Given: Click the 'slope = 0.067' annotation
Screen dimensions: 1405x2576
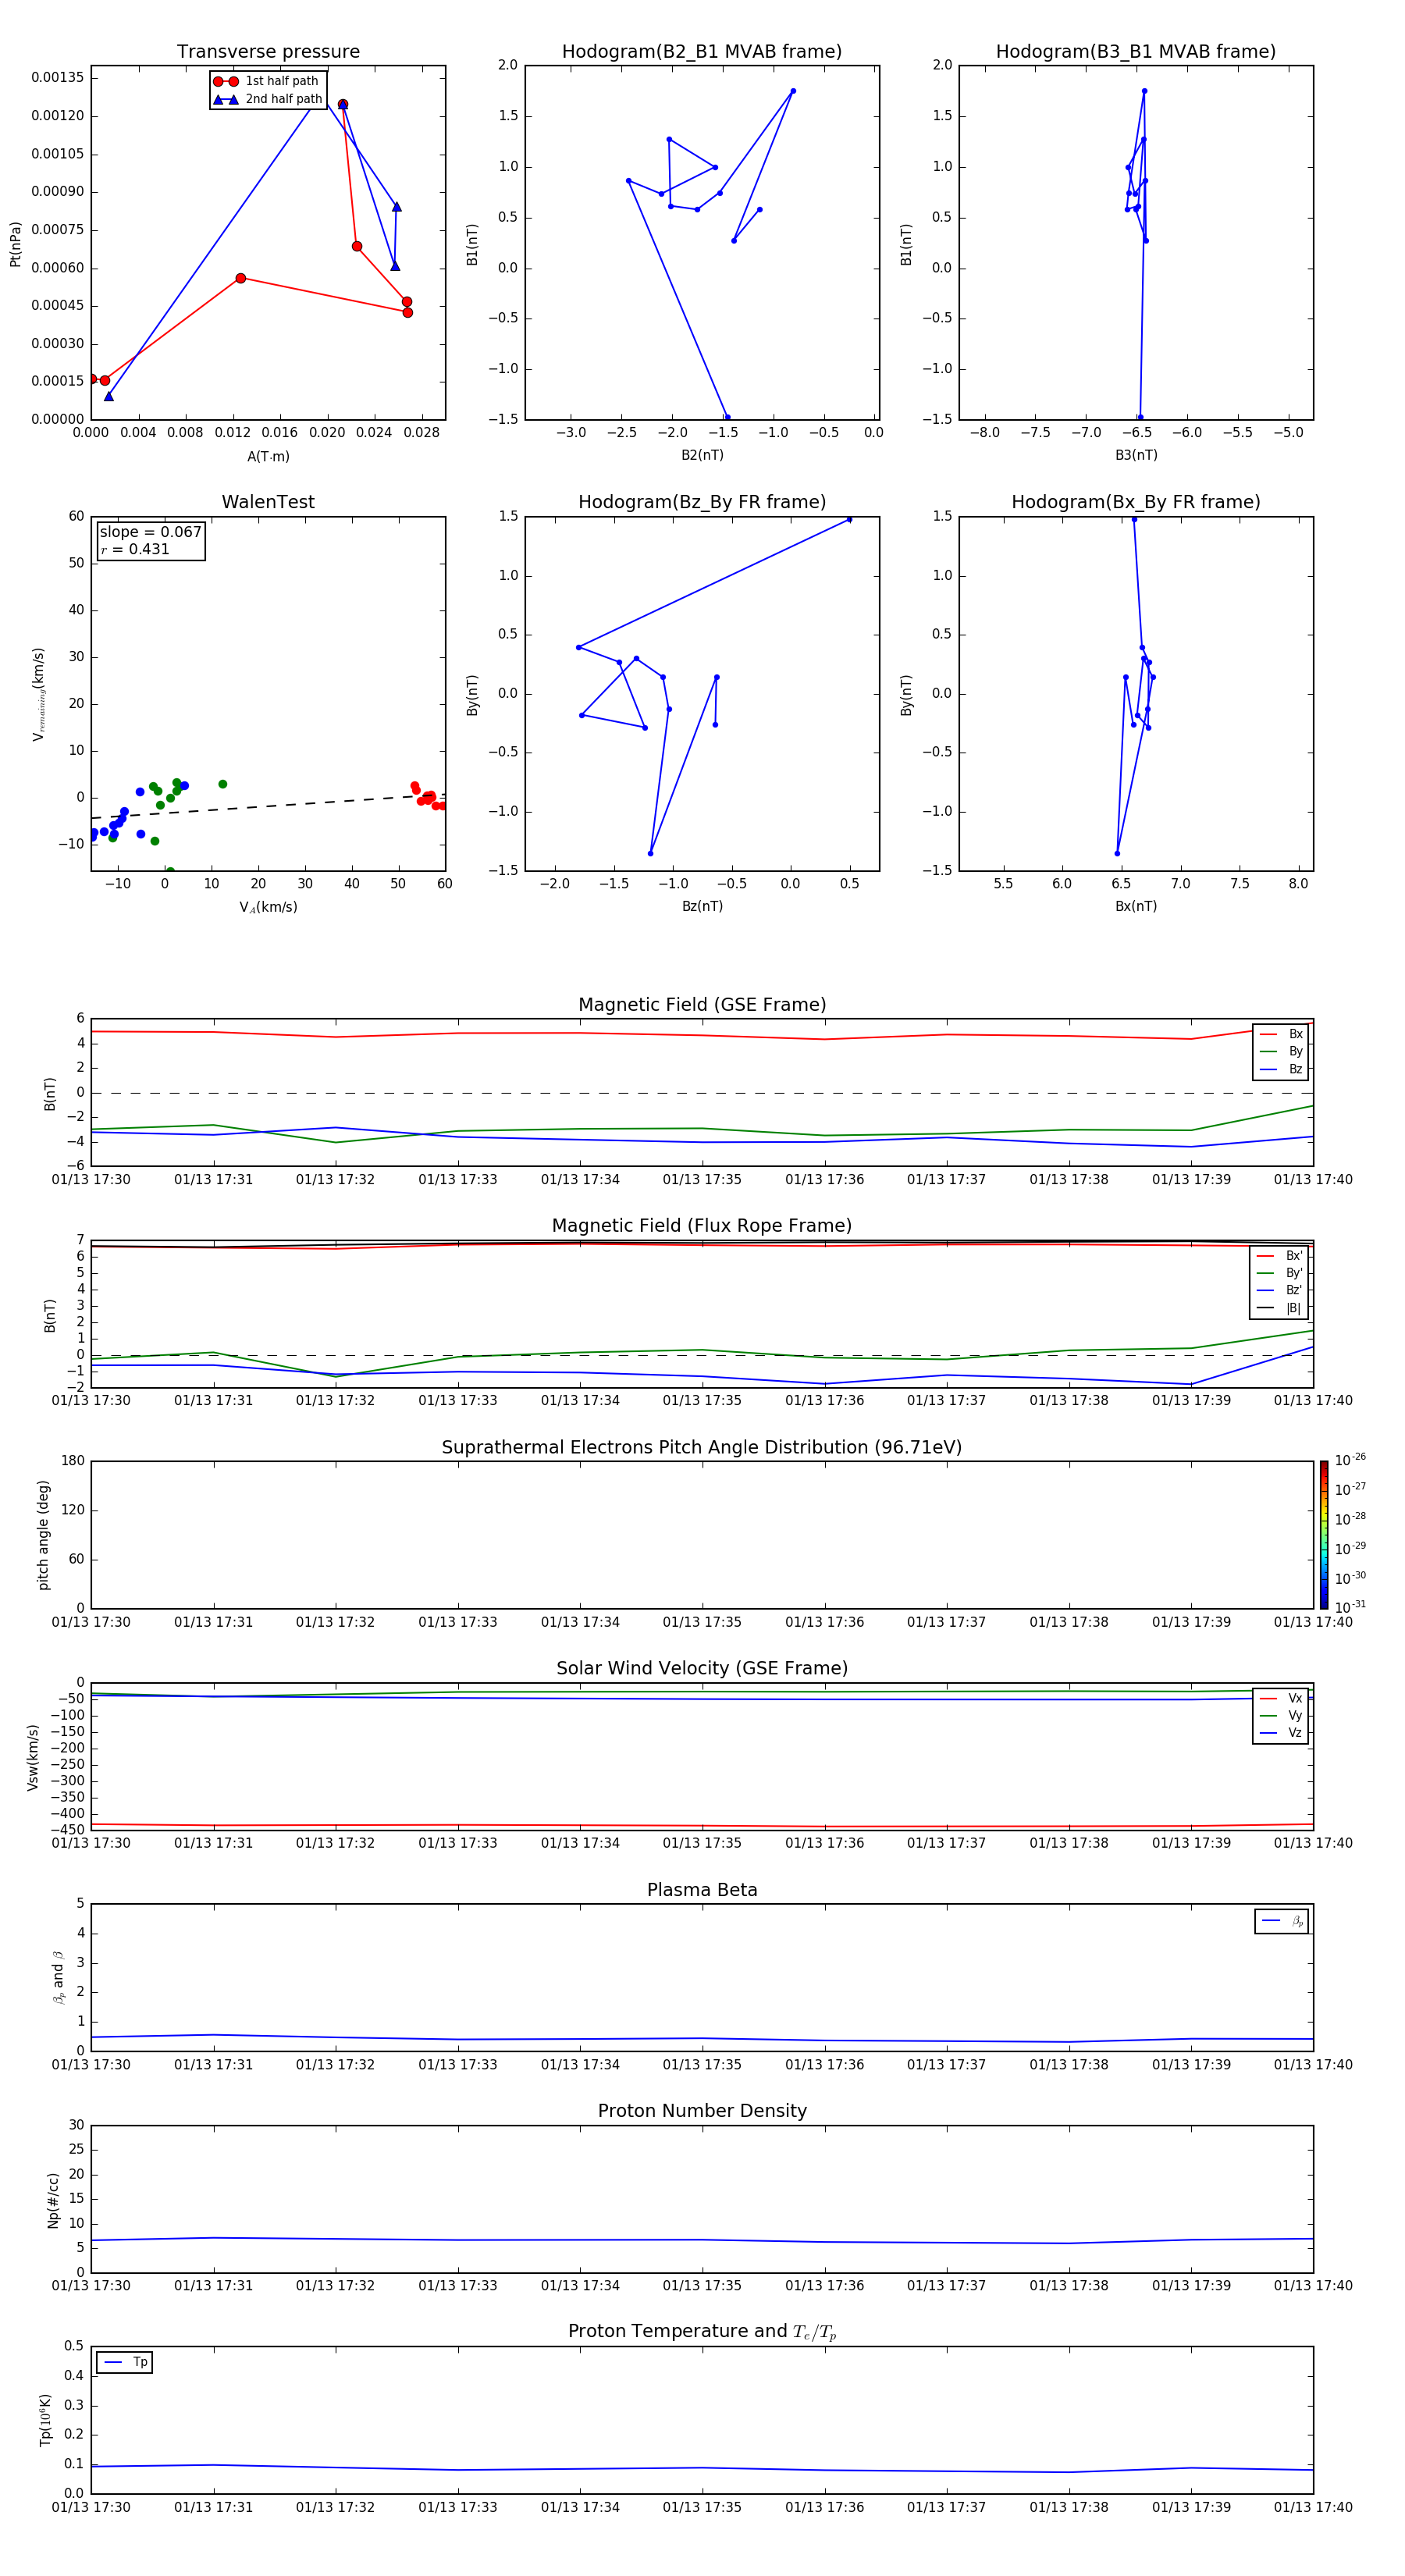Looking at the screenshot, I should (150, 532).
